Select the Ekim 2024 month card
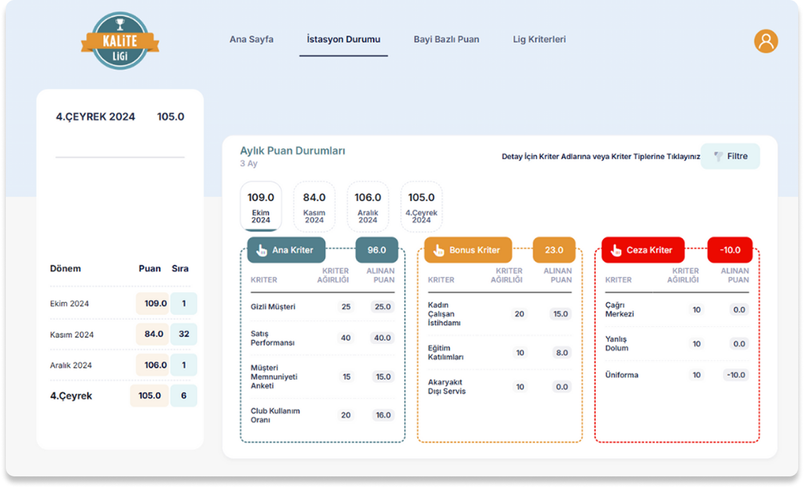The width and height of the screenshot is (804, 488). tap(260, 206)
